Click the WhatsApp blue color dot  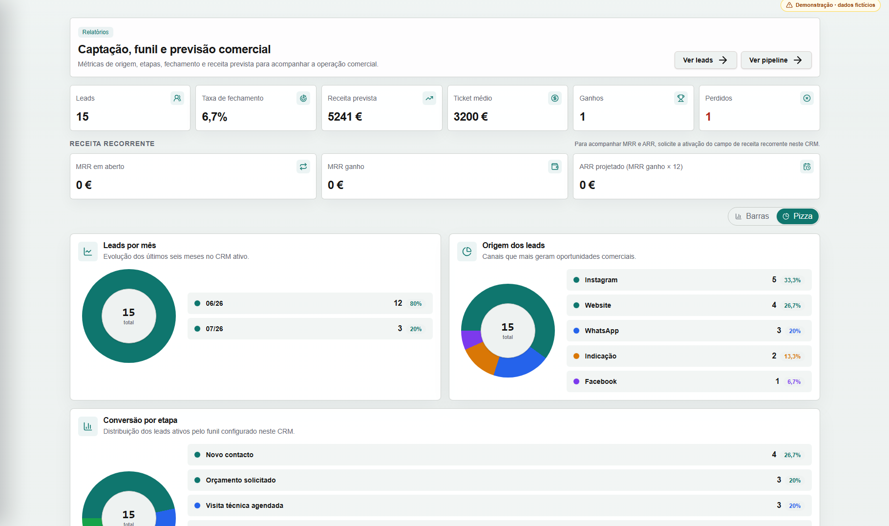[576, 331]
